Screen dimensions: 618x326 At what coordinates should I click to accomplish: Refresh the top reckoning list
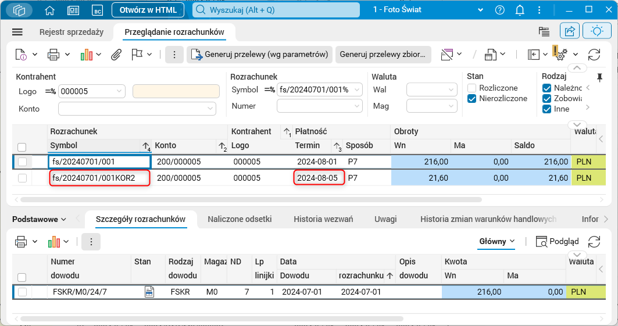594,55
